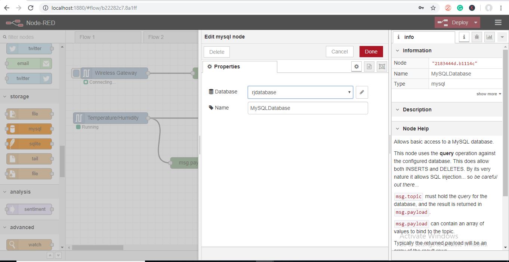The image size is (509, 262).
Task: Select the tail node in palette
Action: coord(29,159)
